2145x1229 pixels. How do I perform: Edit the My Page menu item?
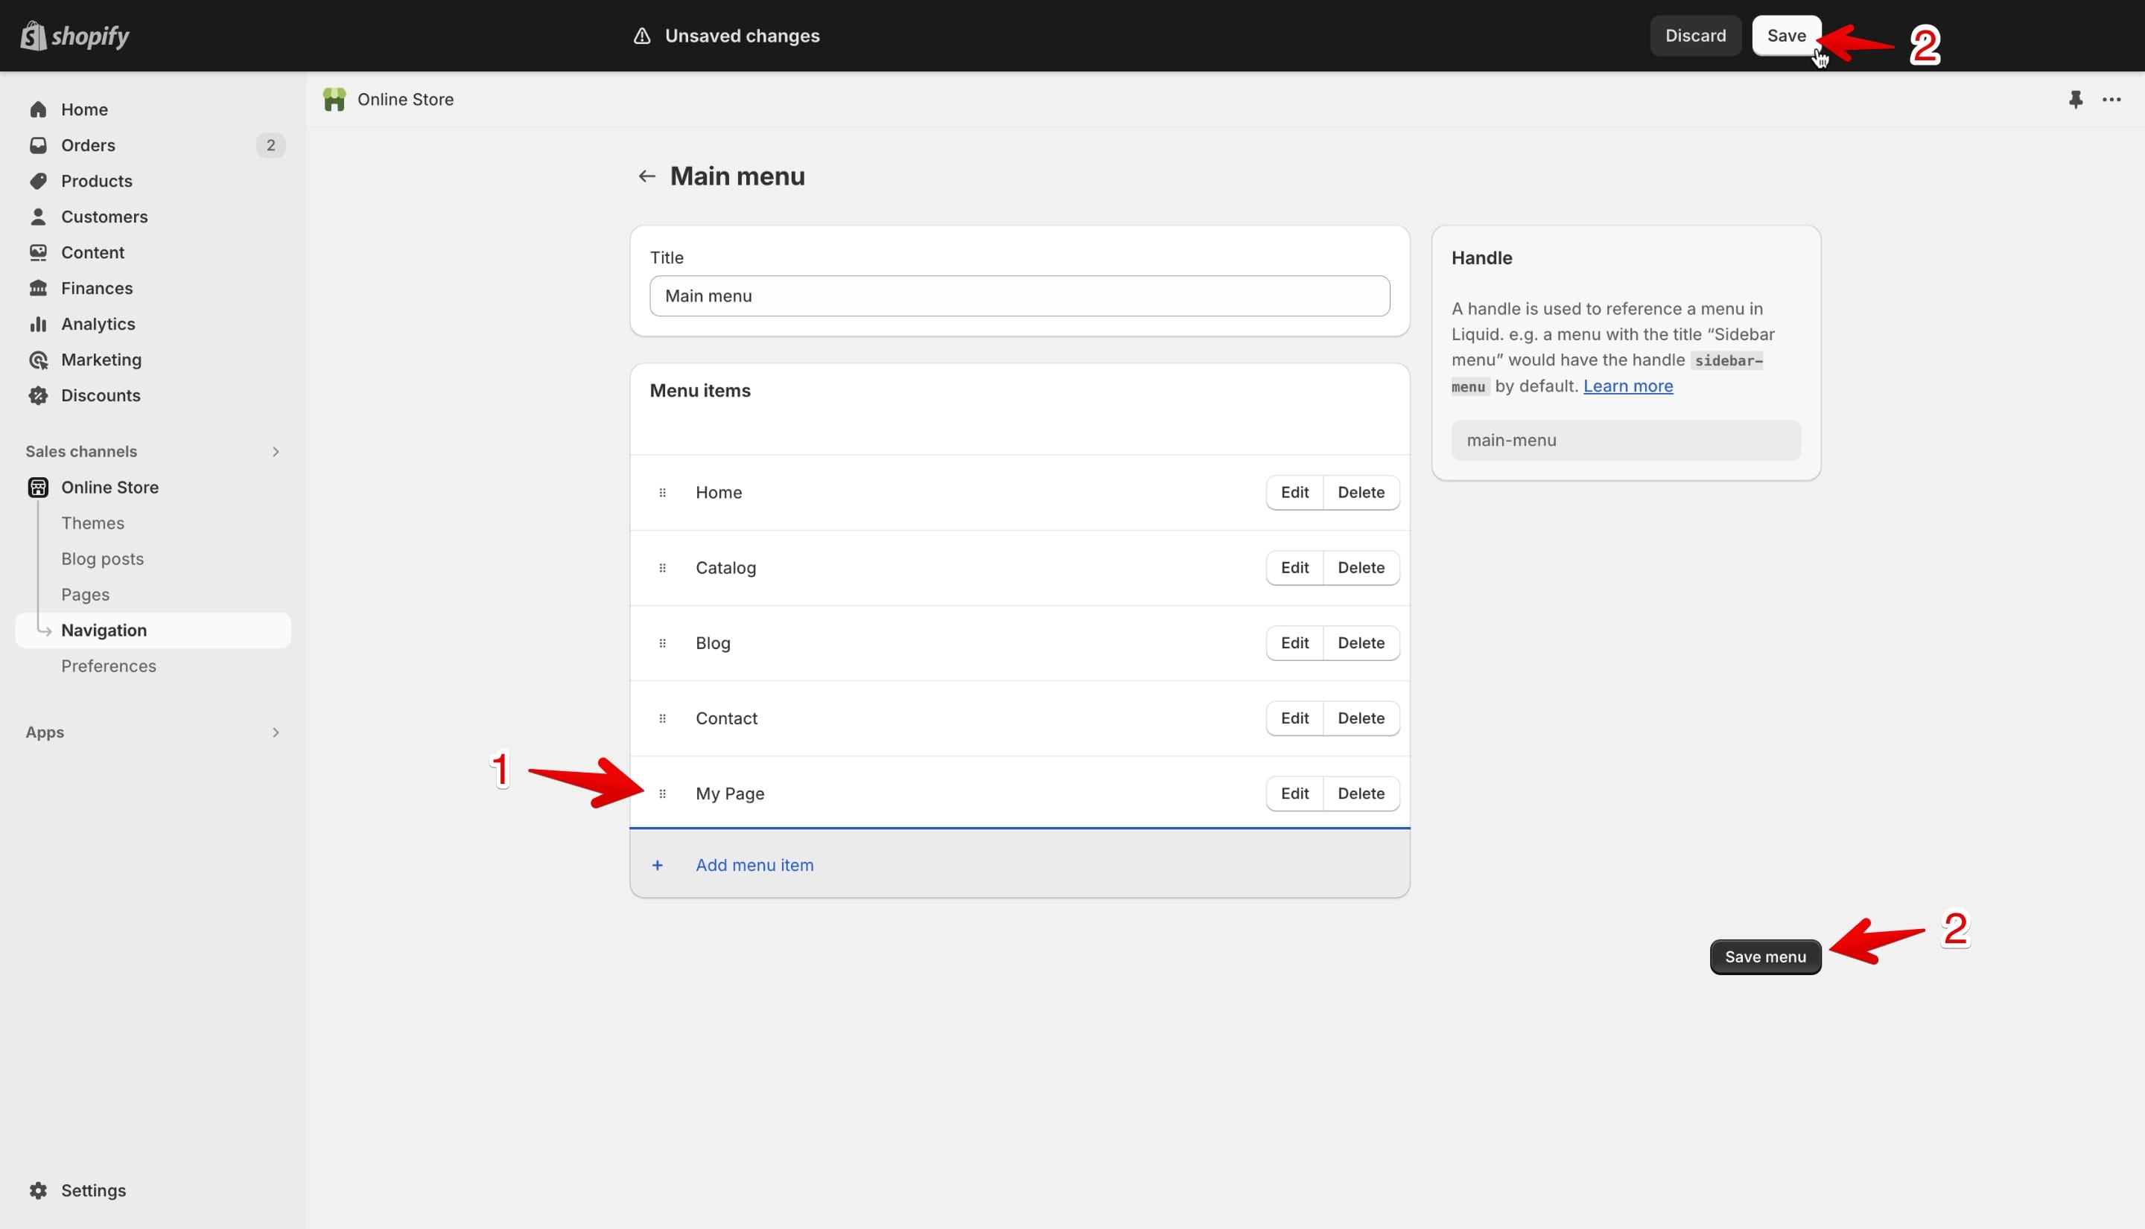point(1294,794)
